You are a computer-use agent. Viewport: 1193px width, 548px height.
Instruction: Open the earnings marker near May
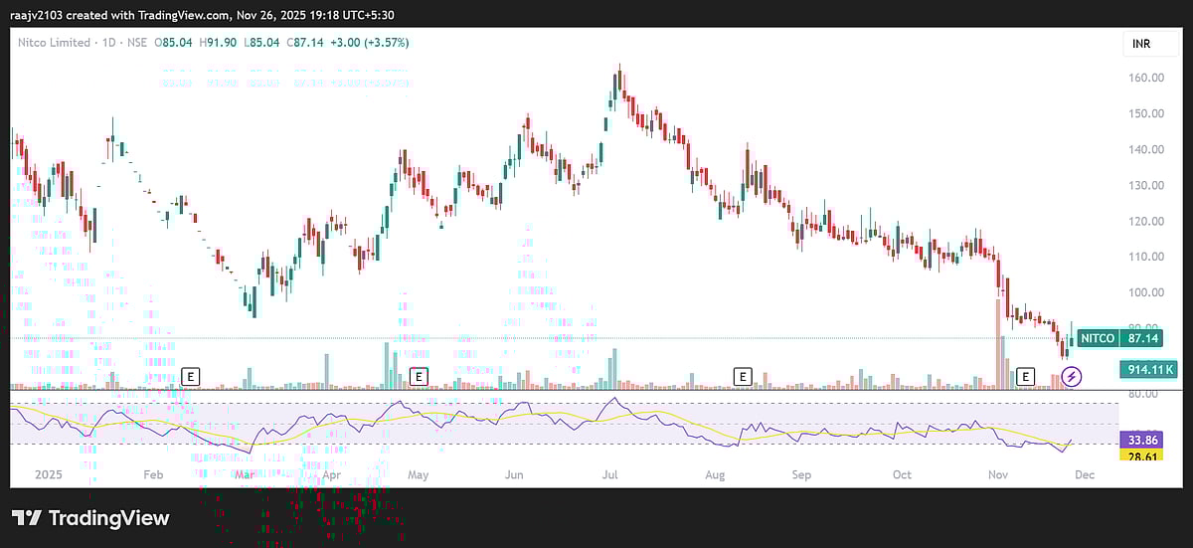coord(419,376)
